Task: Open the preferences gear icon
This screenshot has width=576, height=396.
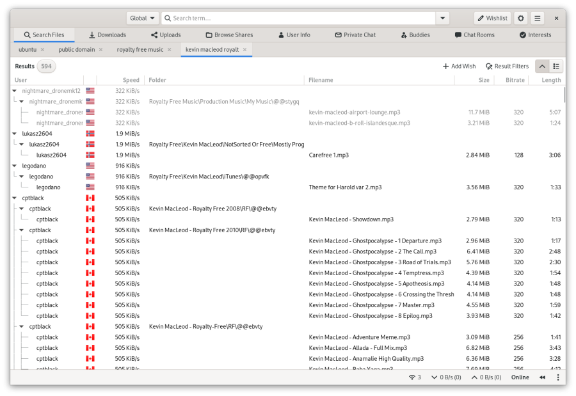Action: 520,18
